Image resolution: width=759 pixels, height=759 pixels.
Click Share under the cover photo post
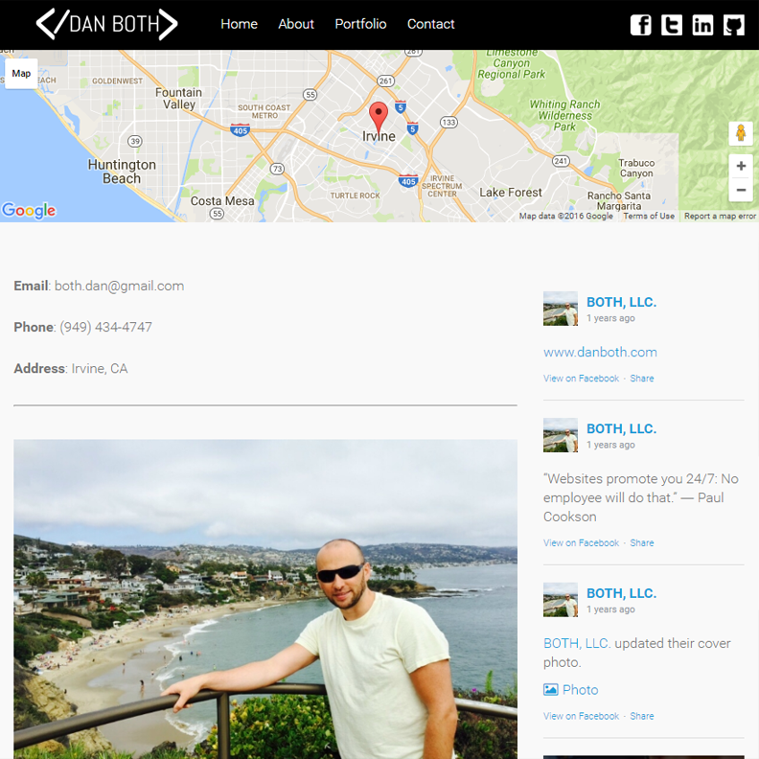(x=642, y=716)
